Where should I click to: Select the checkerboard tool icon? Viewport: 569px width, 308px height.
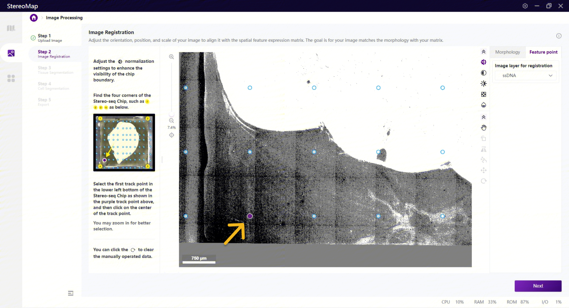pos(484,94)
